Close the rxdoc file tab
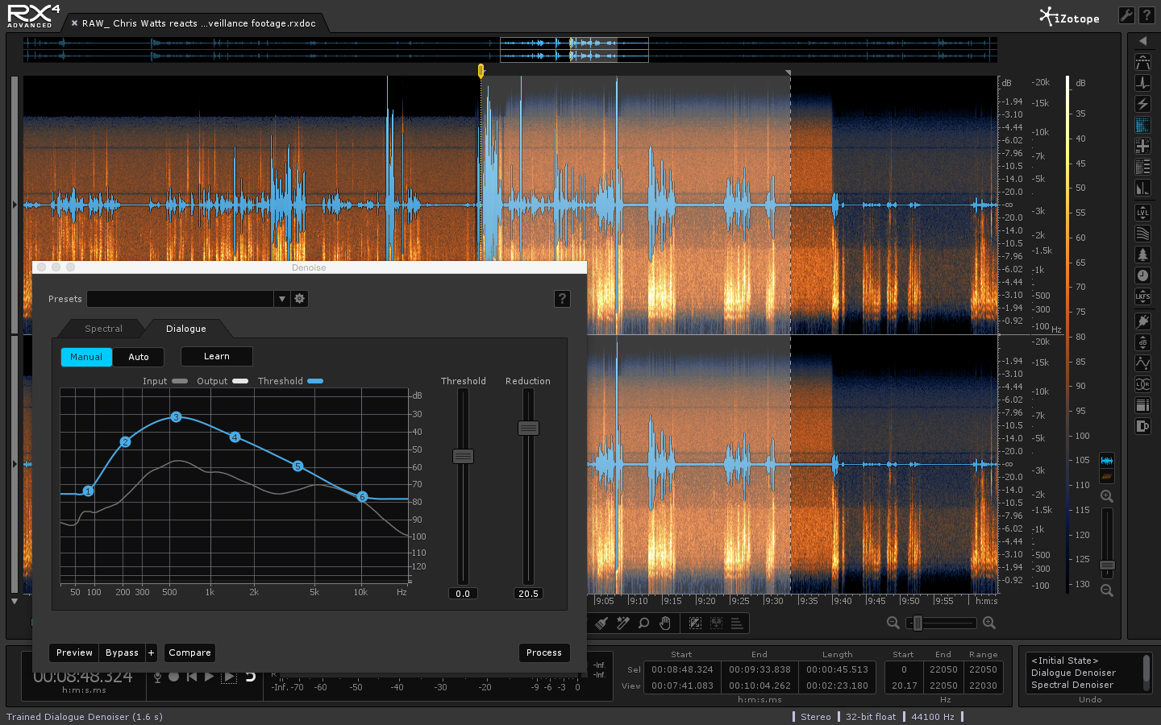Screen dimensions: 1161x725 pos(74,23)
